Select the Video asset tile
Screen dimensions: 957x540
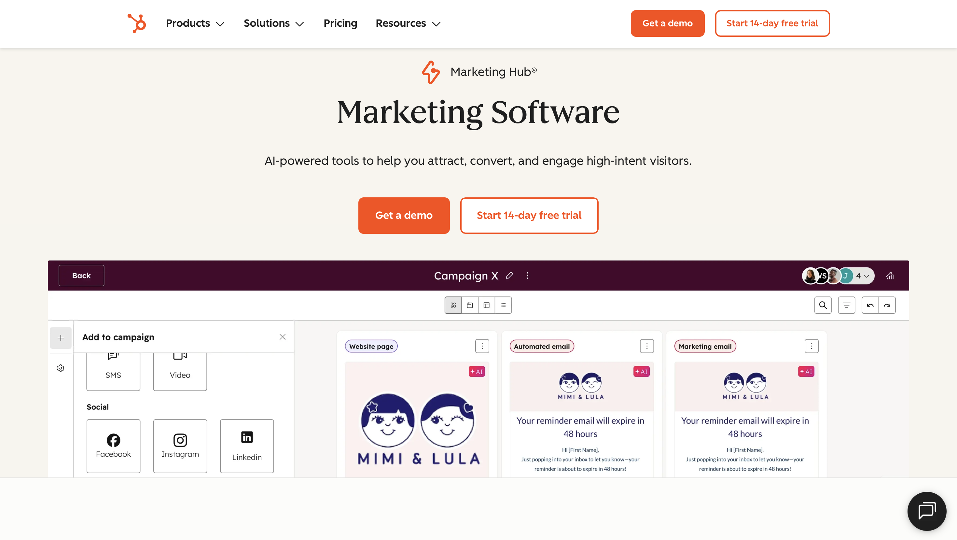pos(180,371)
